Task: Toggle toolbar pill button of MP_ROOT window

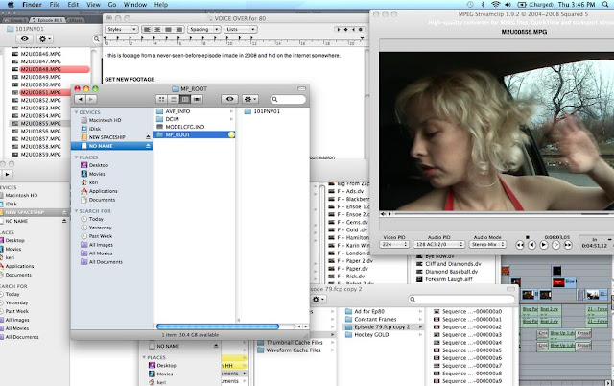Action: click(301, 88)
